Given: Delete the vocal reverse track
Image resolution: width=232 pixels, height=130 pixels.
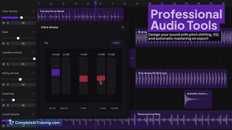Looking at the screenshot, I should 34,114.
